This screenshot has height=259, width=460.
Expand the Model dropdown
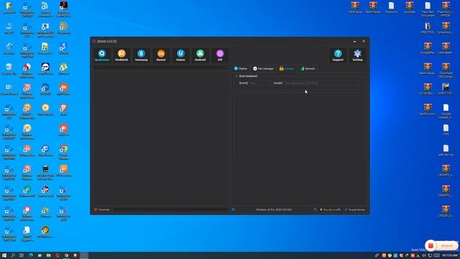322,83
